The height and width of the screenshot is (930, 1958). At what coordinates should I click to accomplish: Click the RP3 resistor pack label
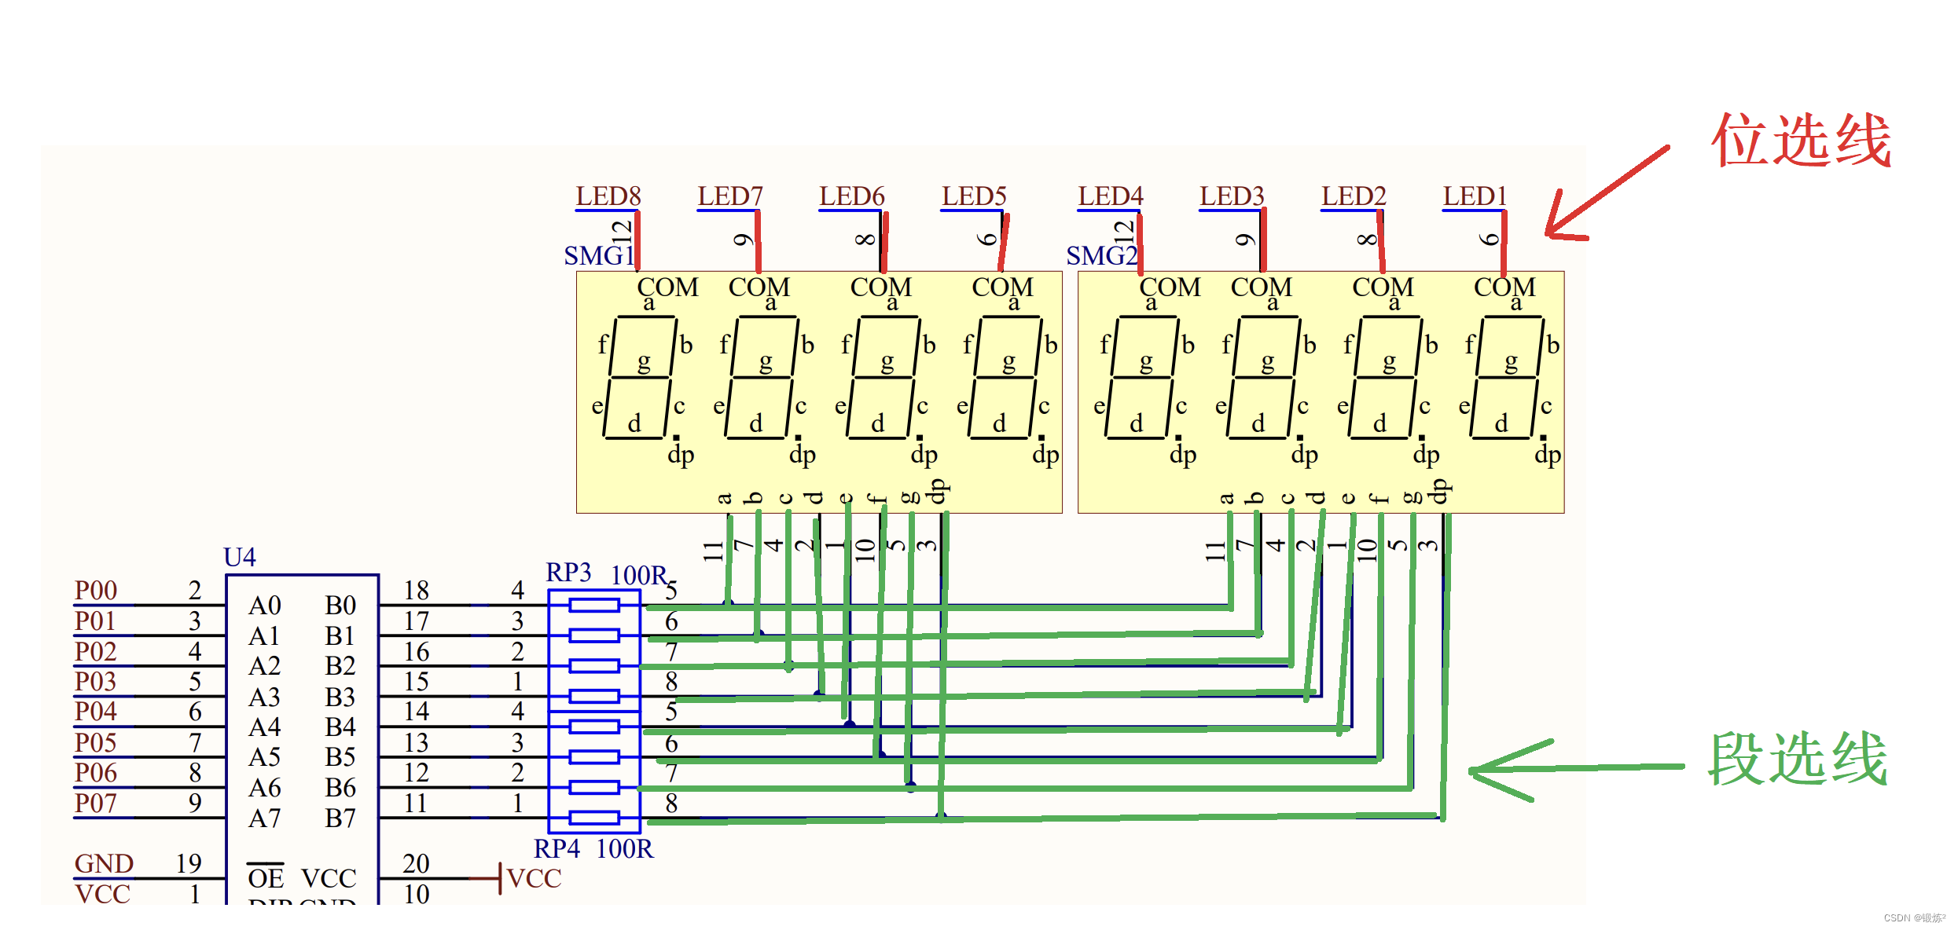pyautogui.click(x=568, y=572)
